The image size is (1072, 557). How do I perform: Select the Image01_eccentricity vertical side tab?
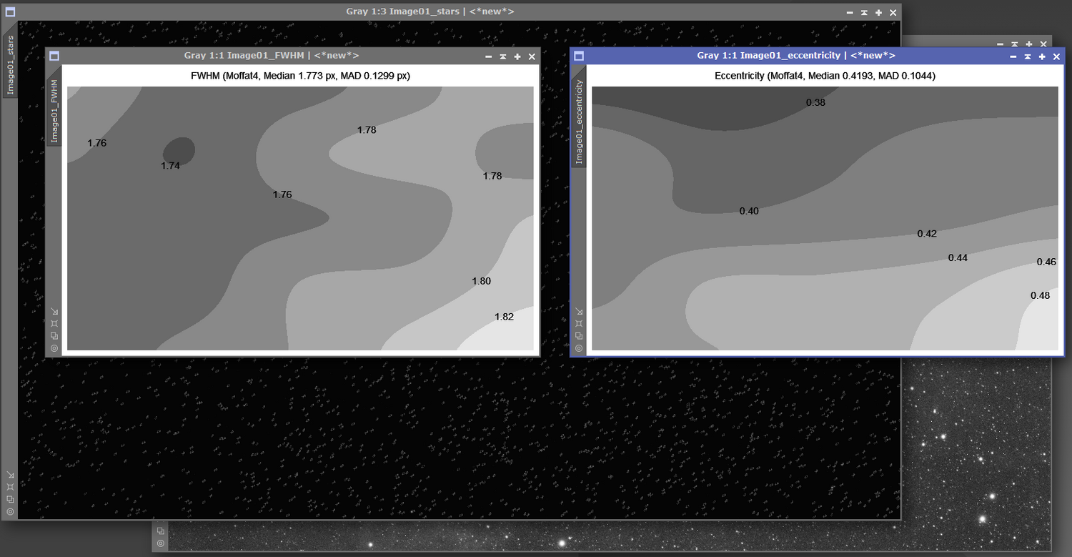click(x=579, y=122)
